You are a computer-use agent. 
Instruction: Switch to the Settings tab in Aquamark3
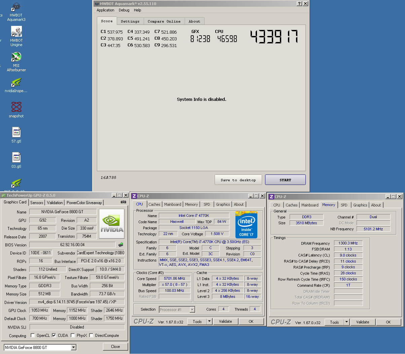coord(130,21)
